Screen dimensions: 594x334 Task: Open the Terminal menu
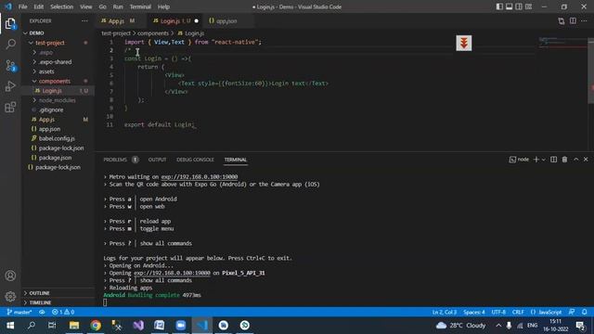pos(140,6)
